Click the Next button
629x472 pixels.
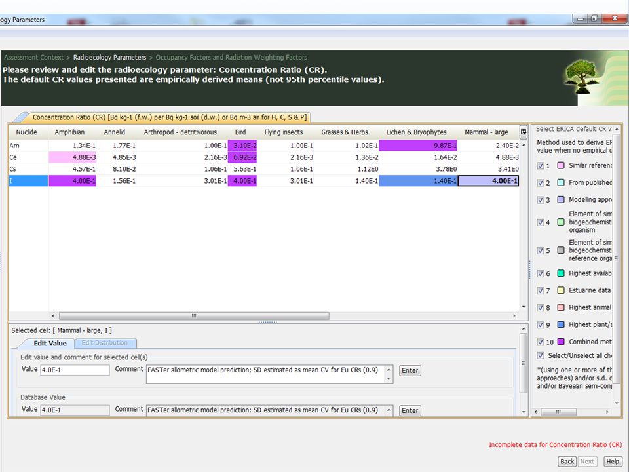click(587, 462)
